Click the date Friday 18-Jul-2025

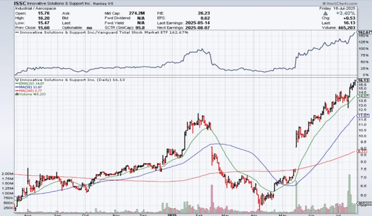click(337, 8)
